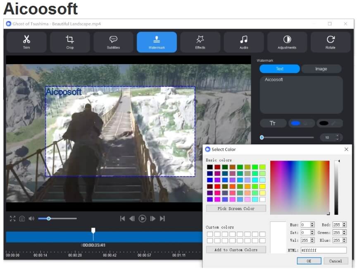Select the white basic color swatch
The image size is (357, 271).
(x=262, y=199)
